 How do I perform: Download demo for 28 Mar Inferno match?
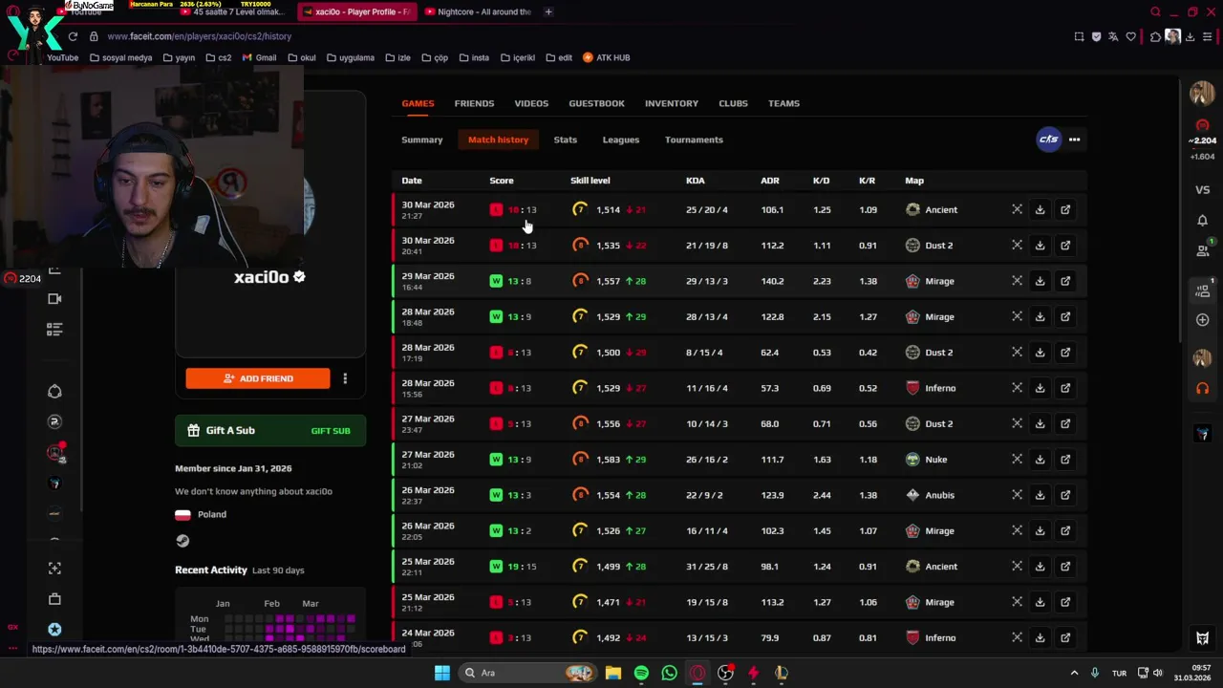[x=1040, y=388]
